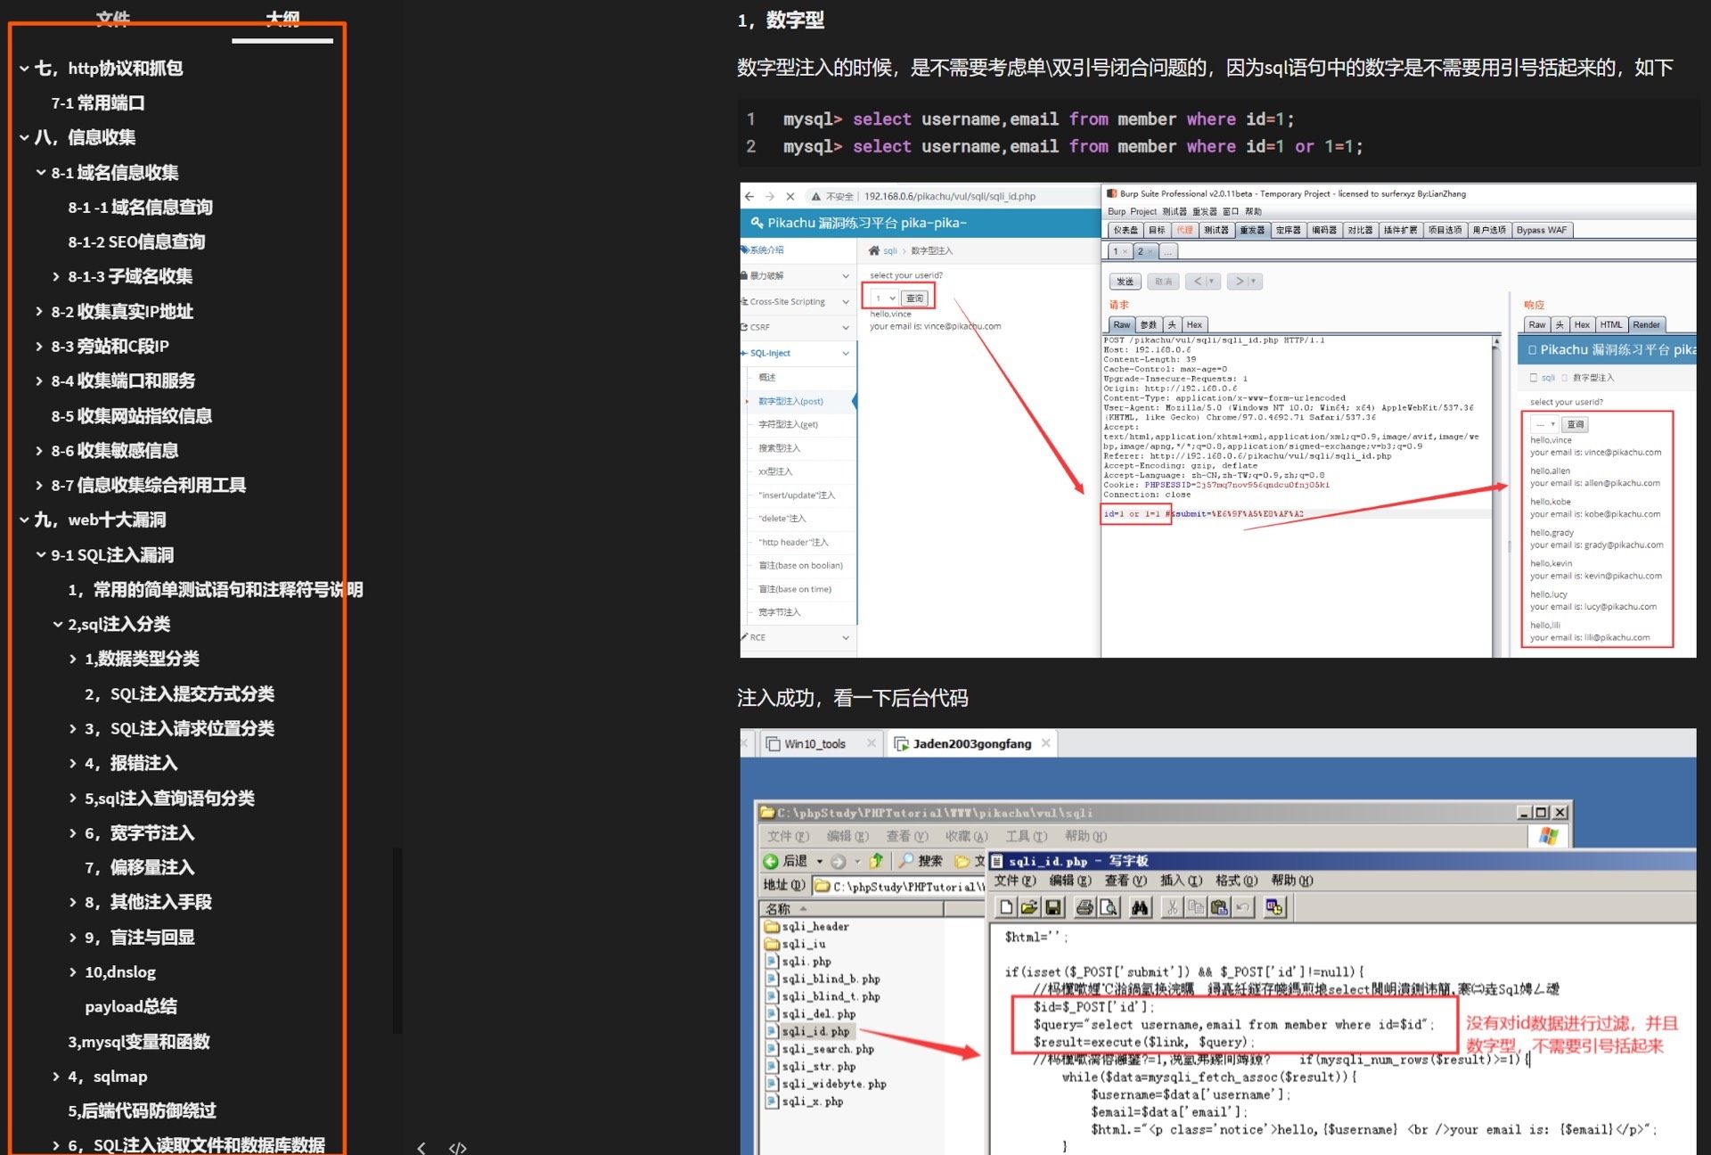Expand the 4，报错注入 outline node
The height and width of the screenshot is (1155, 1711).
[x=73, y=764]
